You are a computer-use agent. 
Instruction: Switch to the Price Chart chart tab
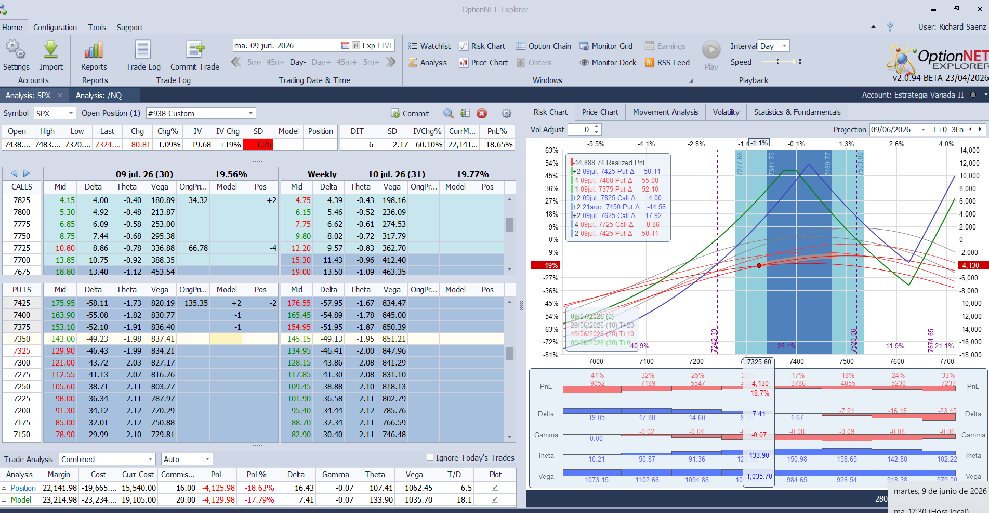(x=600, y=112)
